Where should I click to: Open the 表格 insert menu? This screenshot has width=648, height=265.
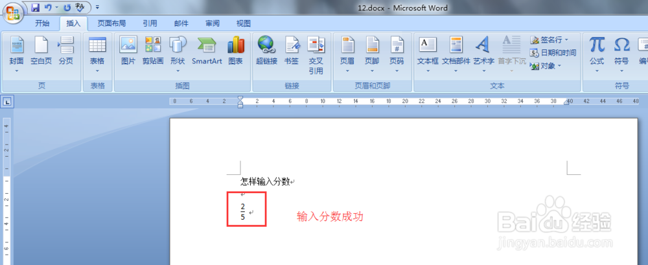97,54
